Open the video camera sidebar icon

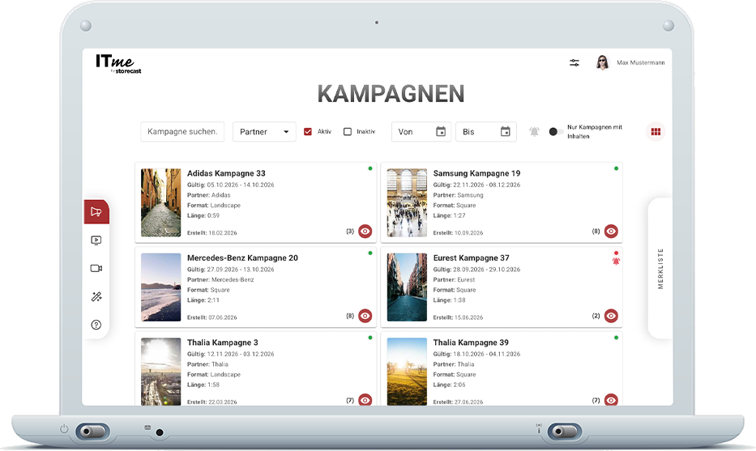pyautogui.click(x=96, y=268)
